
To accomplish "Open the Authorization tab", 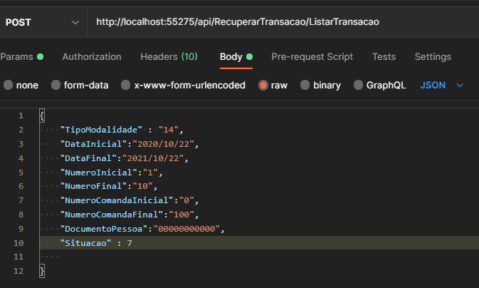I will (92, 56).
